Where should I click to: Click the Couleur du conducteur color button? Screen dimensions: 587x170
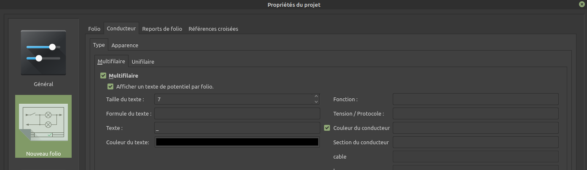coord(475,128)
